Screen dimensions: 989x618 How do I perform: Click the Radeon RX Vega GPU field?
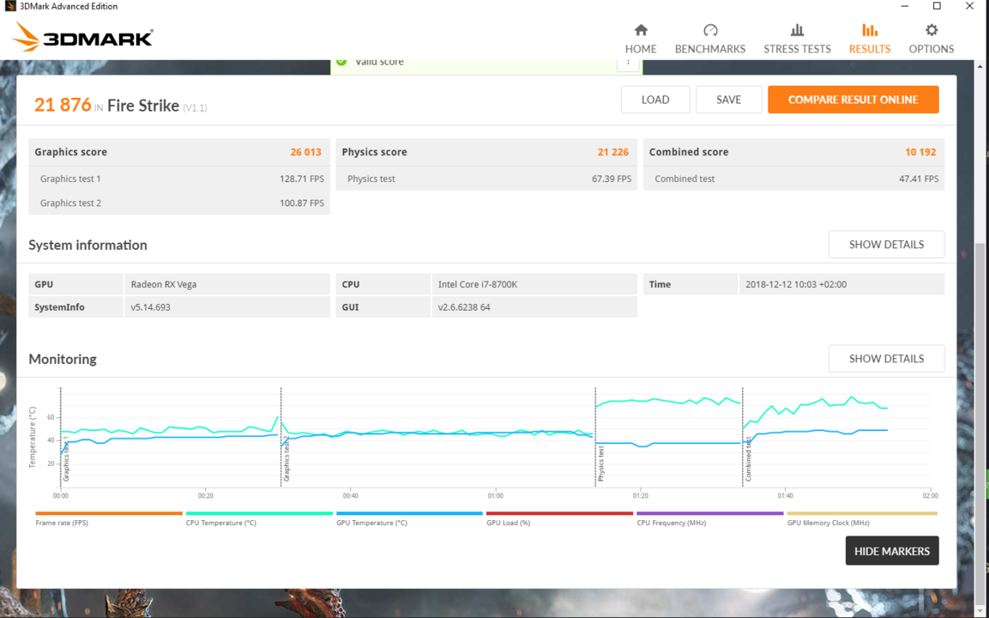click(227, 284)
